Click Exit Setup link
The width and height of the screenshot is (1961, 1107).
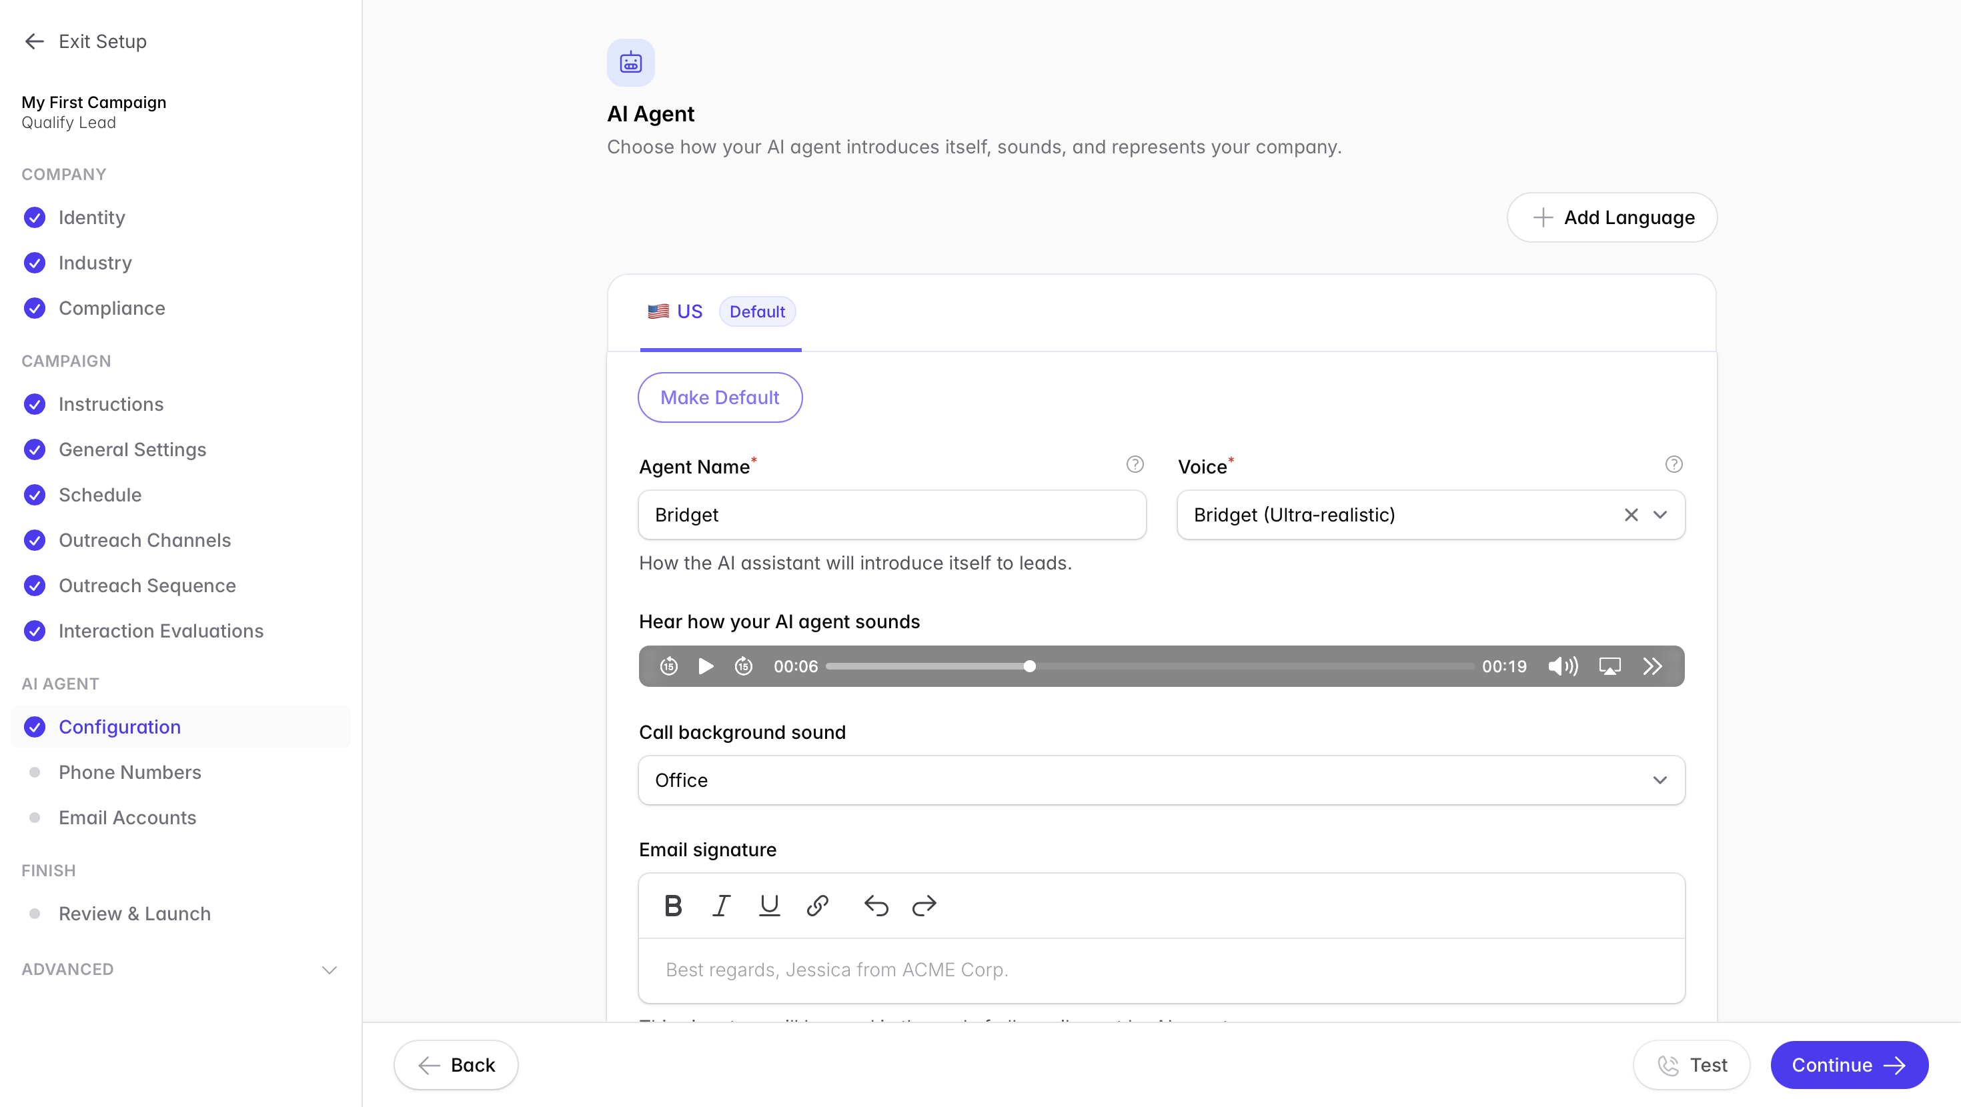tap(85, 41)
